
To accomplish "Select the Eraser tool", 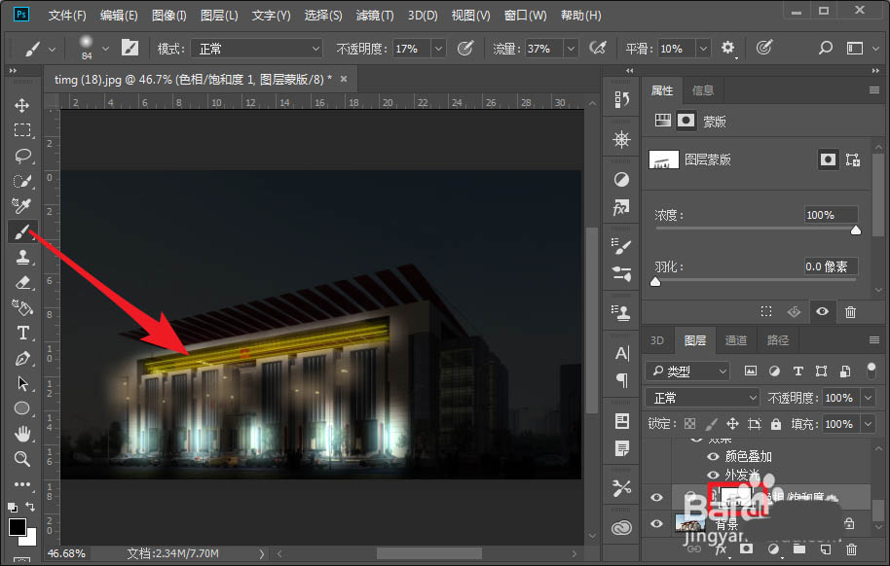I will [22, 282].
